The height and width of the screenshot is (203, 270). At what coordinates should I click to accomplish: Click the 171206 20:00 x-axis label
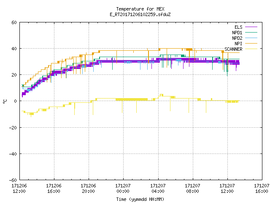[x=88, y=189]
